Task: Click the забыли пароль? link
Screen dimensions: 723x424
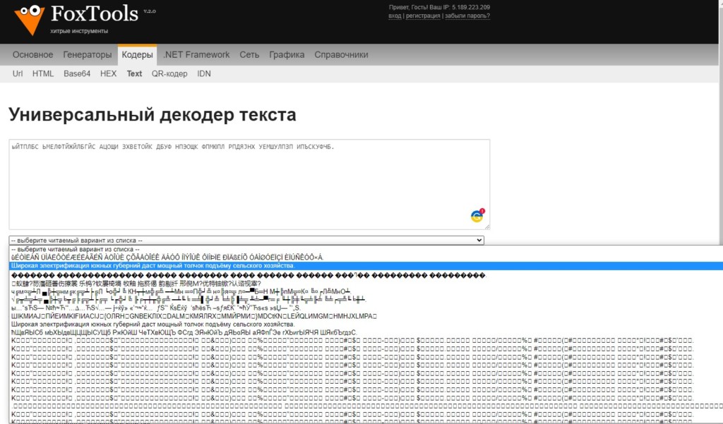Action: [467, 16]
